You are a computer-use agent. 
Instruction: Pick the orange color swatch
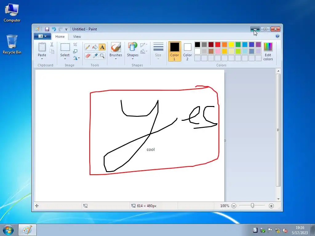[x=225, y=45]
